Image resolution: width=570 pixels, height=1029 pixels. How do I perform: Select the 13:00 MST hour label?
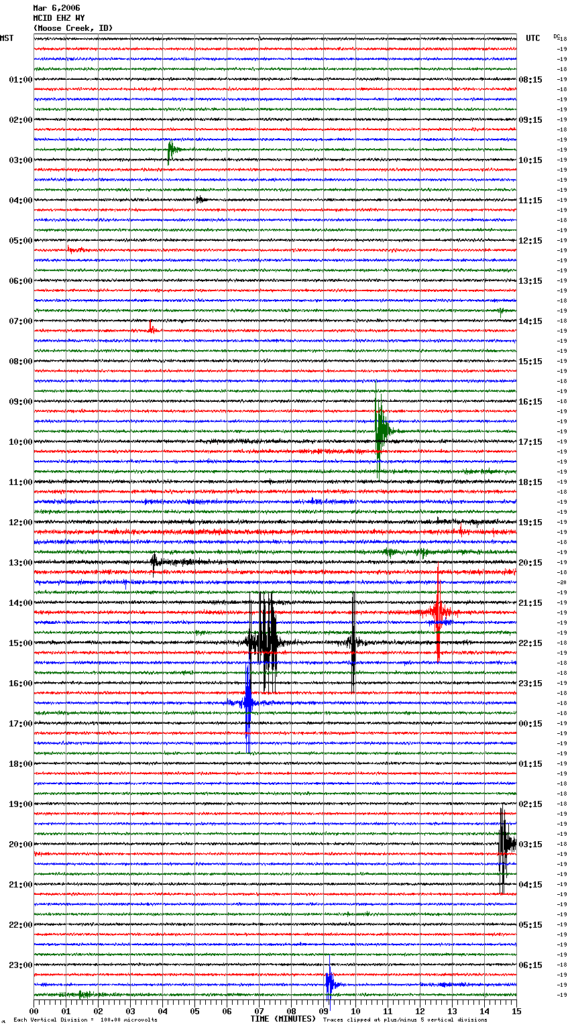(21, 563)
